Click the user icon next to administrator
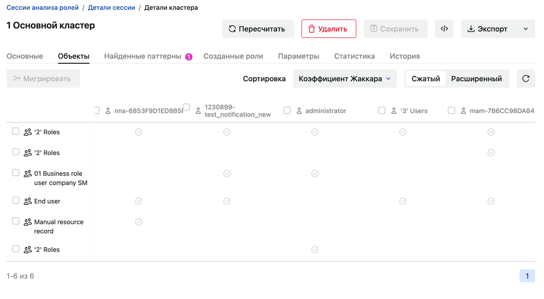The image size is (544, 299). coord(299,111)
